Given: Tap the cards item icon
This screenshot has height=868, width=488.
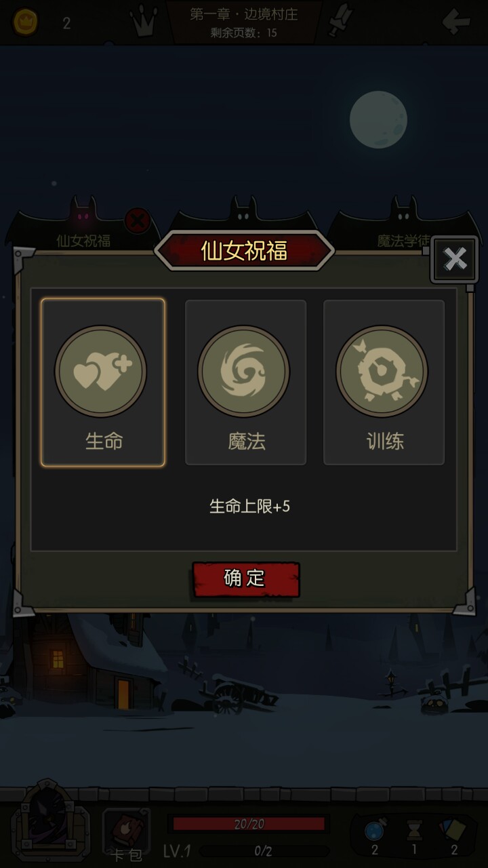Looking at the screenshot, I should tap(453, 831).
